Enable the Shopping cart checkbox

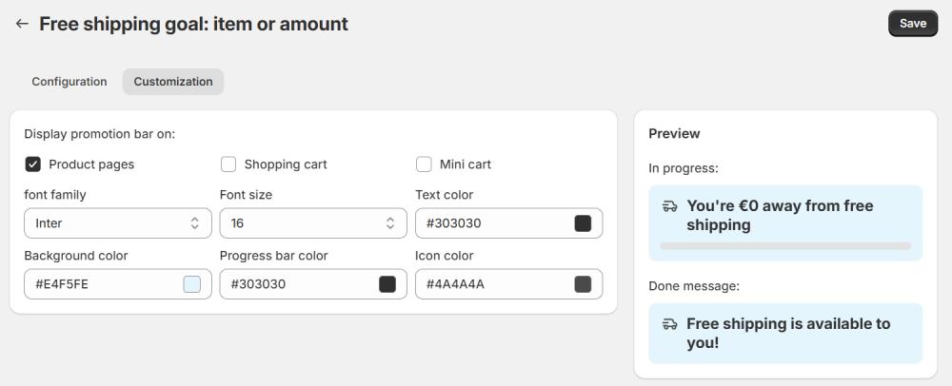[228, 164]
